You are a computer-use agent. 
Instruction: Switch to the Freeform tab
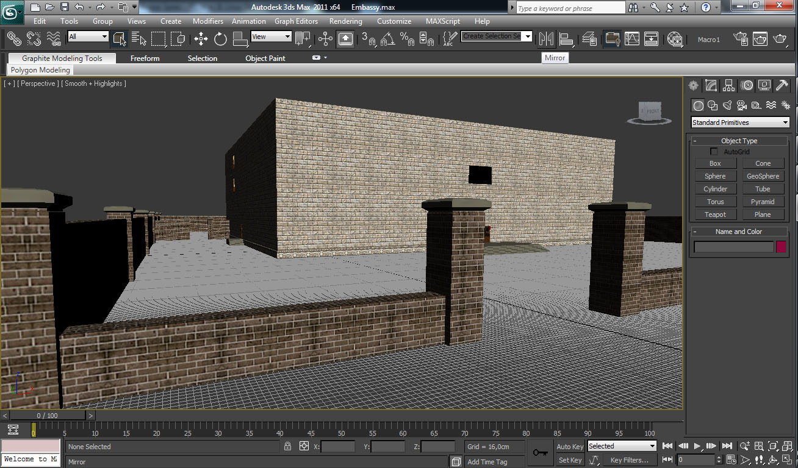click(145, 58)
